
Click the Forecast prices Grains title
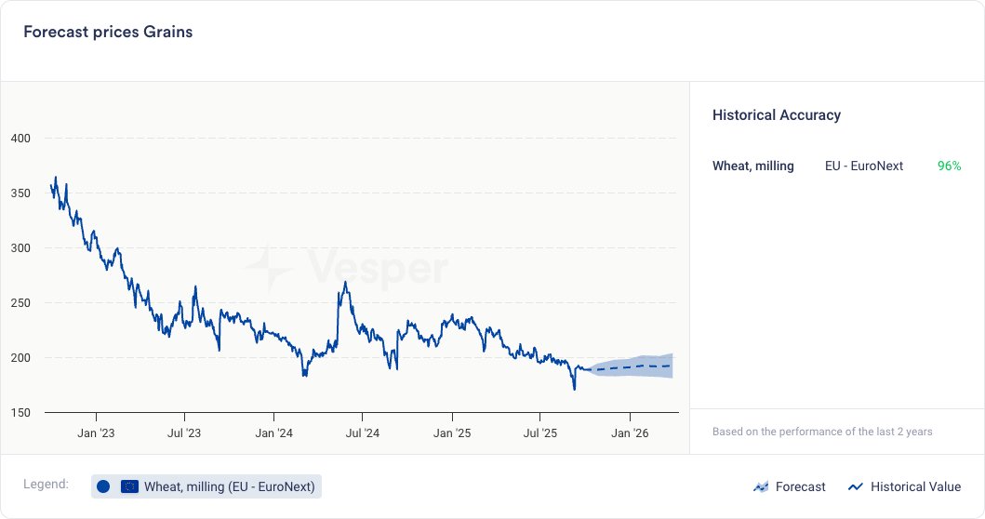(108, 32)
